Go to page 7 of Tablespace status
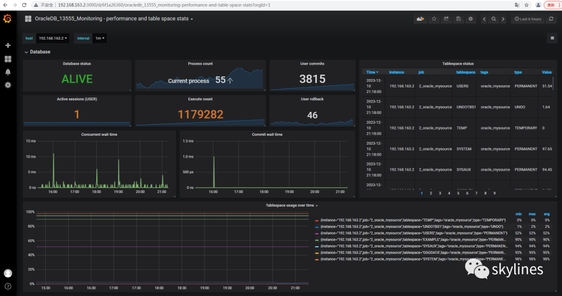This screenshot has width=562, height=296. [476, 193]
